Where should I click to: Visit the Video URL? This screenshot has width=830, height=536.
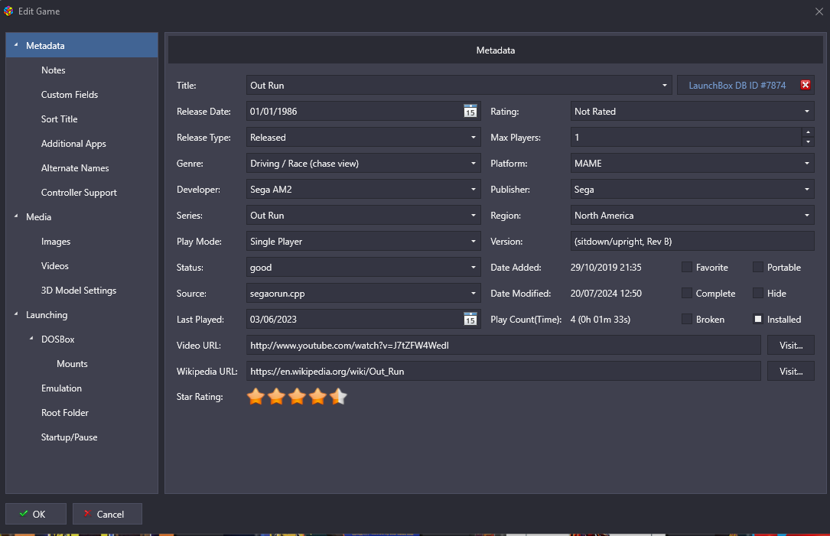[791, 345]
